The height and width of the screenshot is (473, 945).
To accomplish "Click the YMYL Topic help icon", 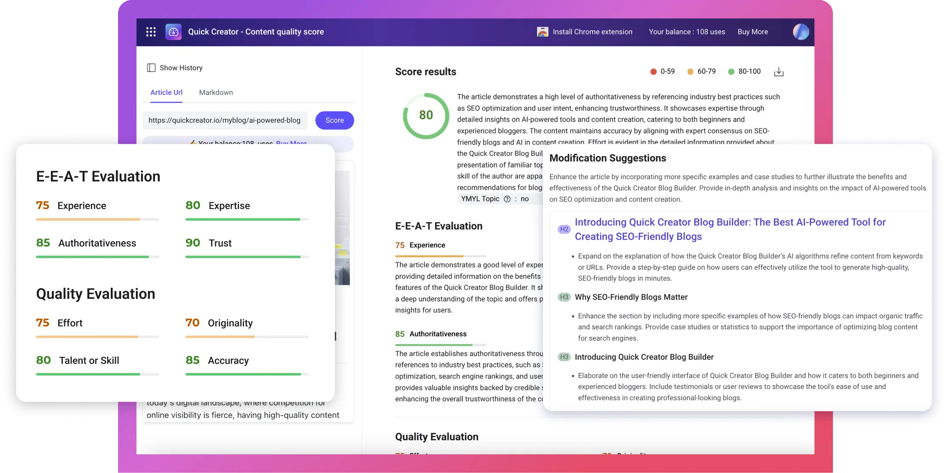I will click(x=507, y=199).
